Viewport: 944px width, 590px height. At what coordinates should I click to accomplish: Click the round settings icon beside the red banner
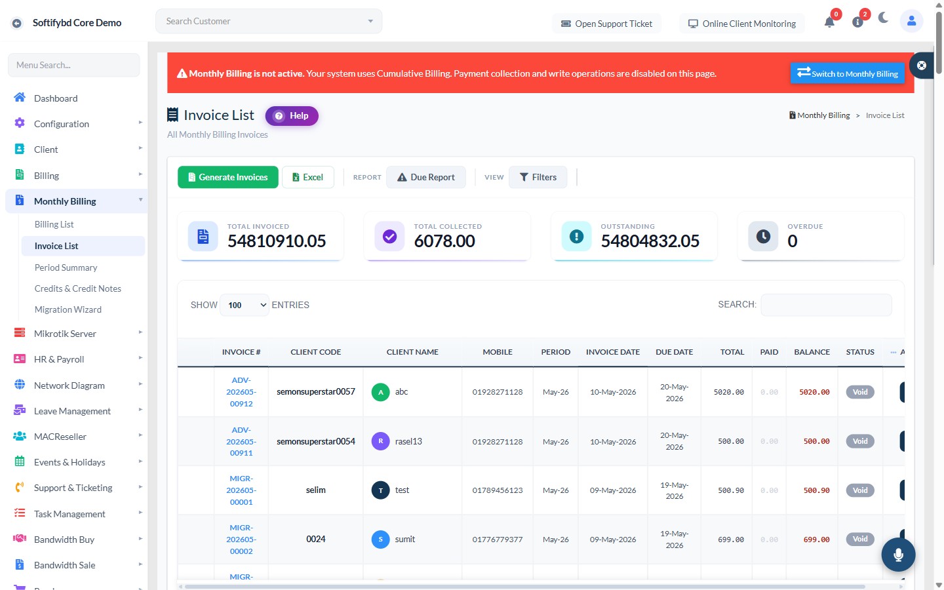coord(922,65)
